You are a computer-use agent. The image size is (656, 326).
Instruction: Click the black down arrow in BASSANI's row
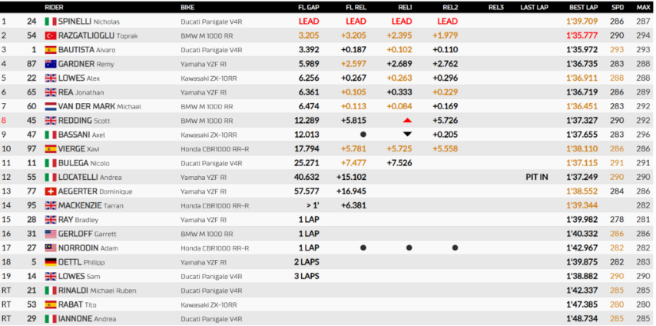[407, 135]
